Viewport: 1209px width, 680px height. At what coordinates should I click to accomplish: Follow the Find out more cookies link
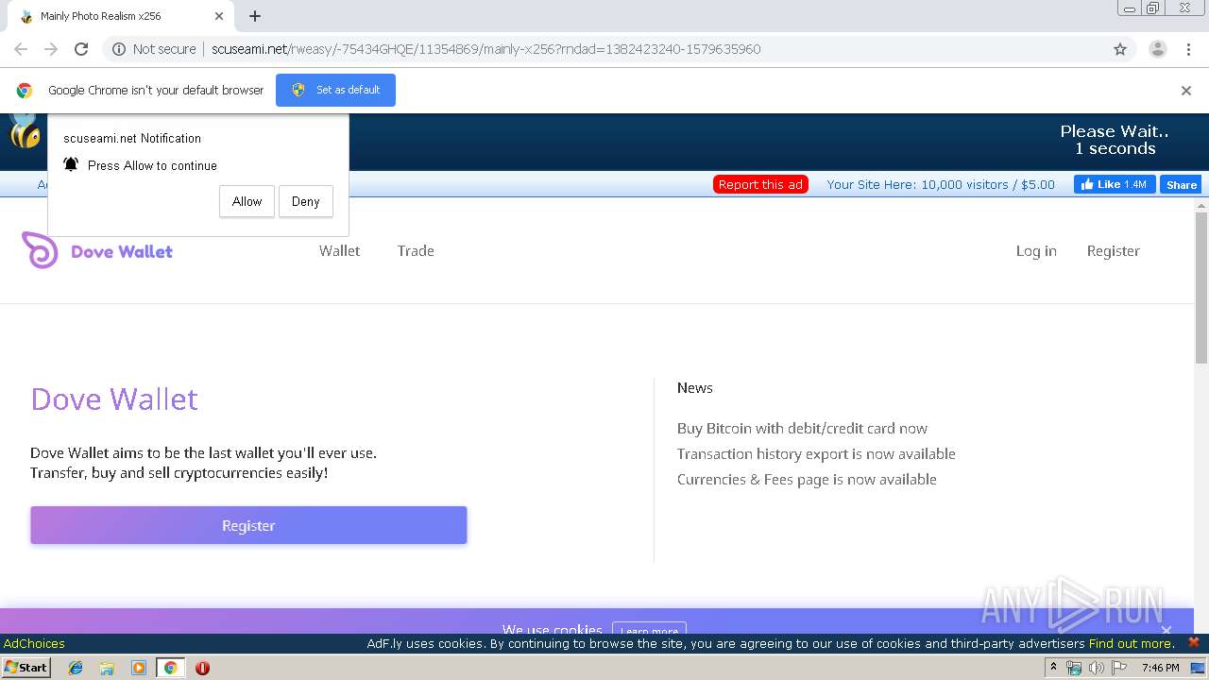[1132, 643]
